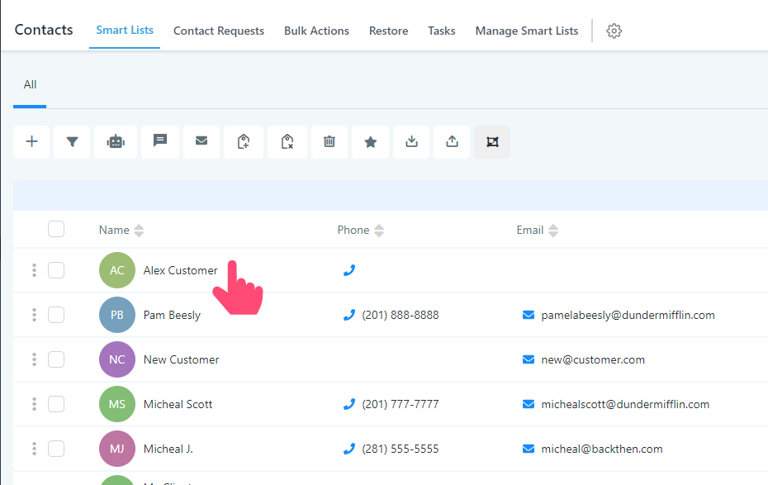Switch to the Smart Lists tab
This screenshot has width=768, height=485.
tap(125, 31)
